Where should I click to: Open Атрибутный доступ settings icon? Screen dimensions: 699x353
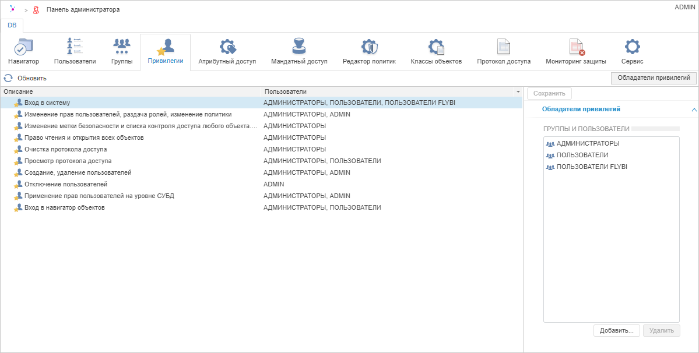pos(227,47)
